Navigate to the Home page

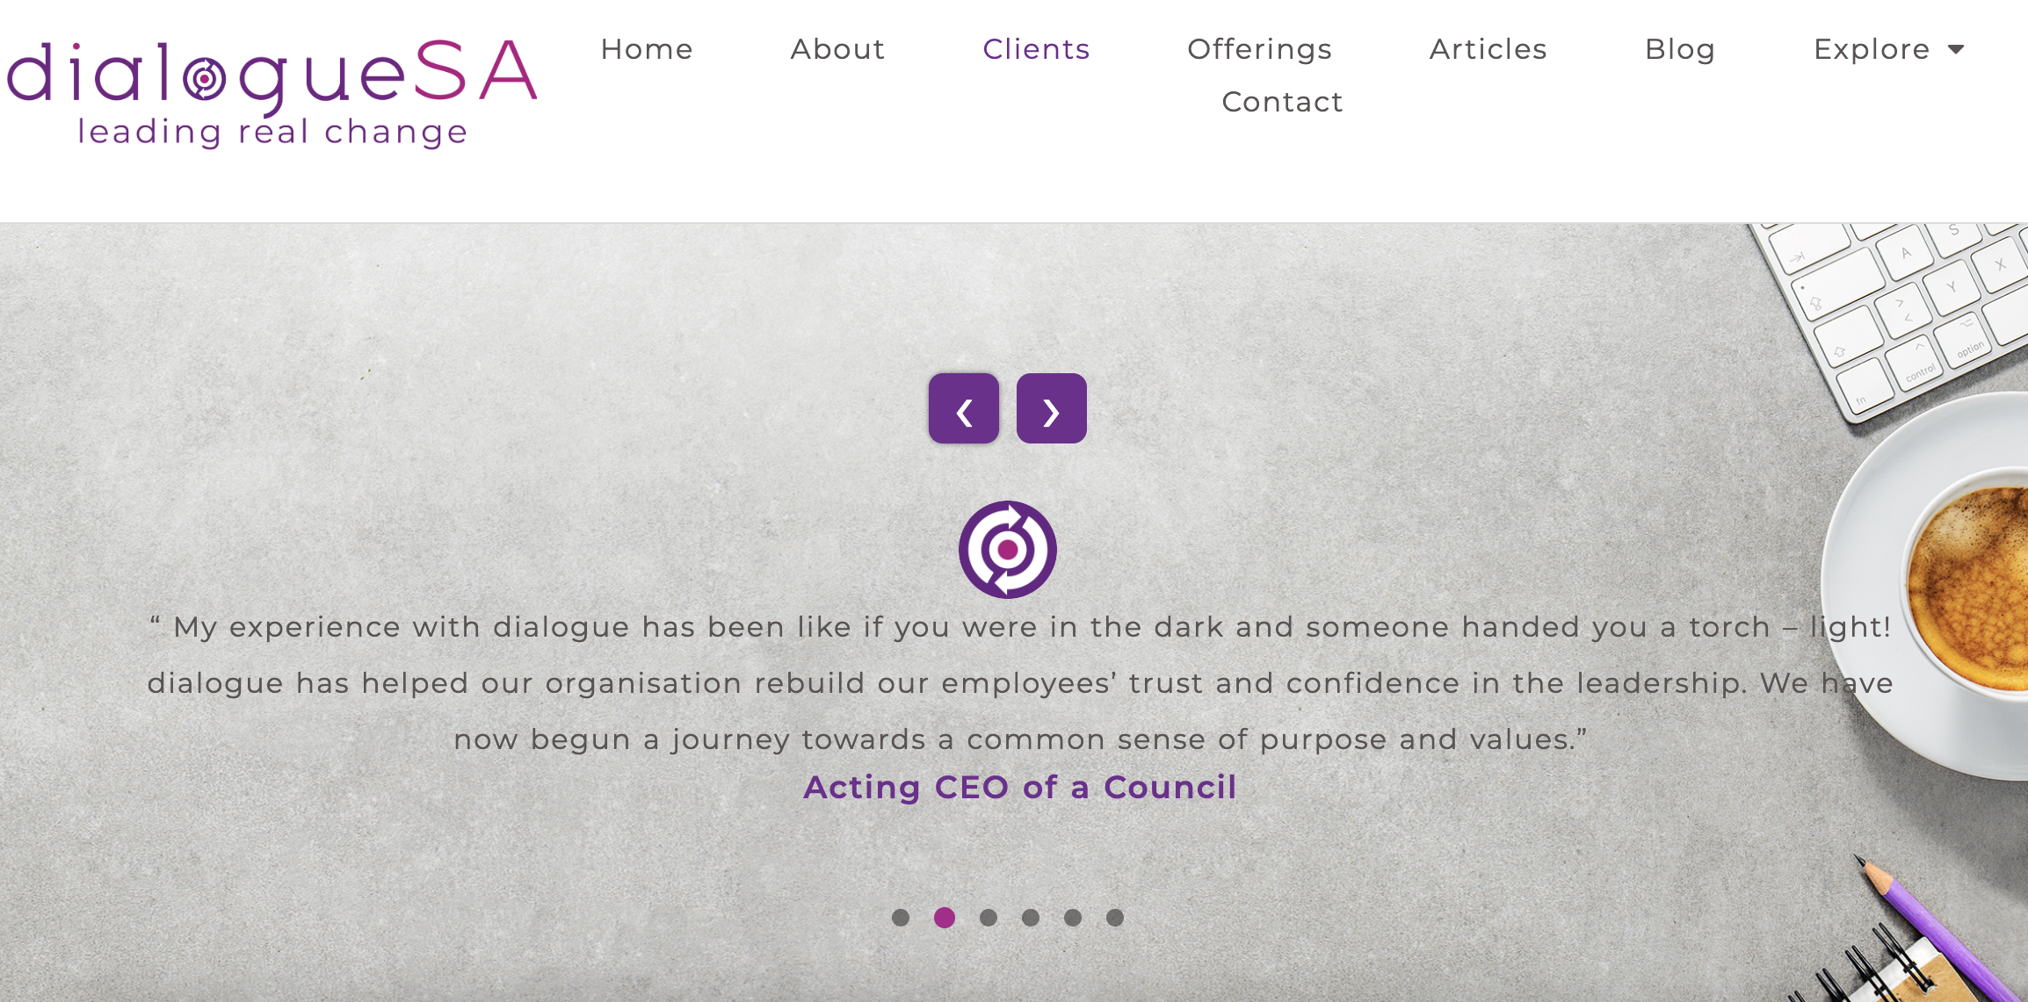tap(648, 50)
